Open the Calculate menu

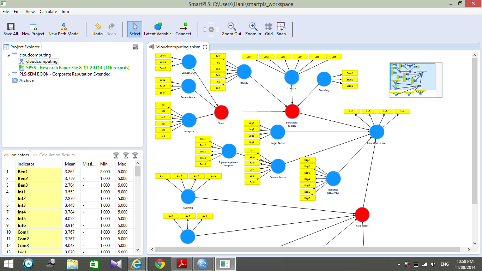48,12
